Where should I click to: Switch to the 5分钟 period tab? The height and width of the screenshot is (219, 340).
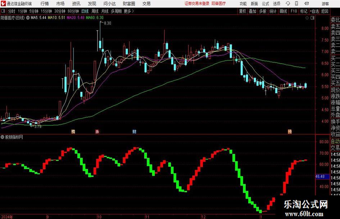(34, 11)
